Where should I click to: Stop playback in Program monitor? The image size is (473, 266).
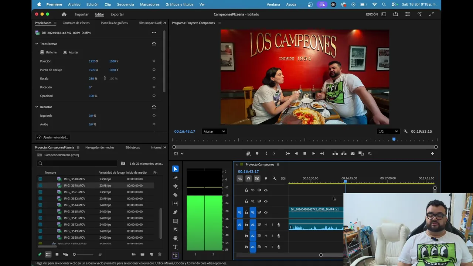pyautogui.click(x=304, y=154)
